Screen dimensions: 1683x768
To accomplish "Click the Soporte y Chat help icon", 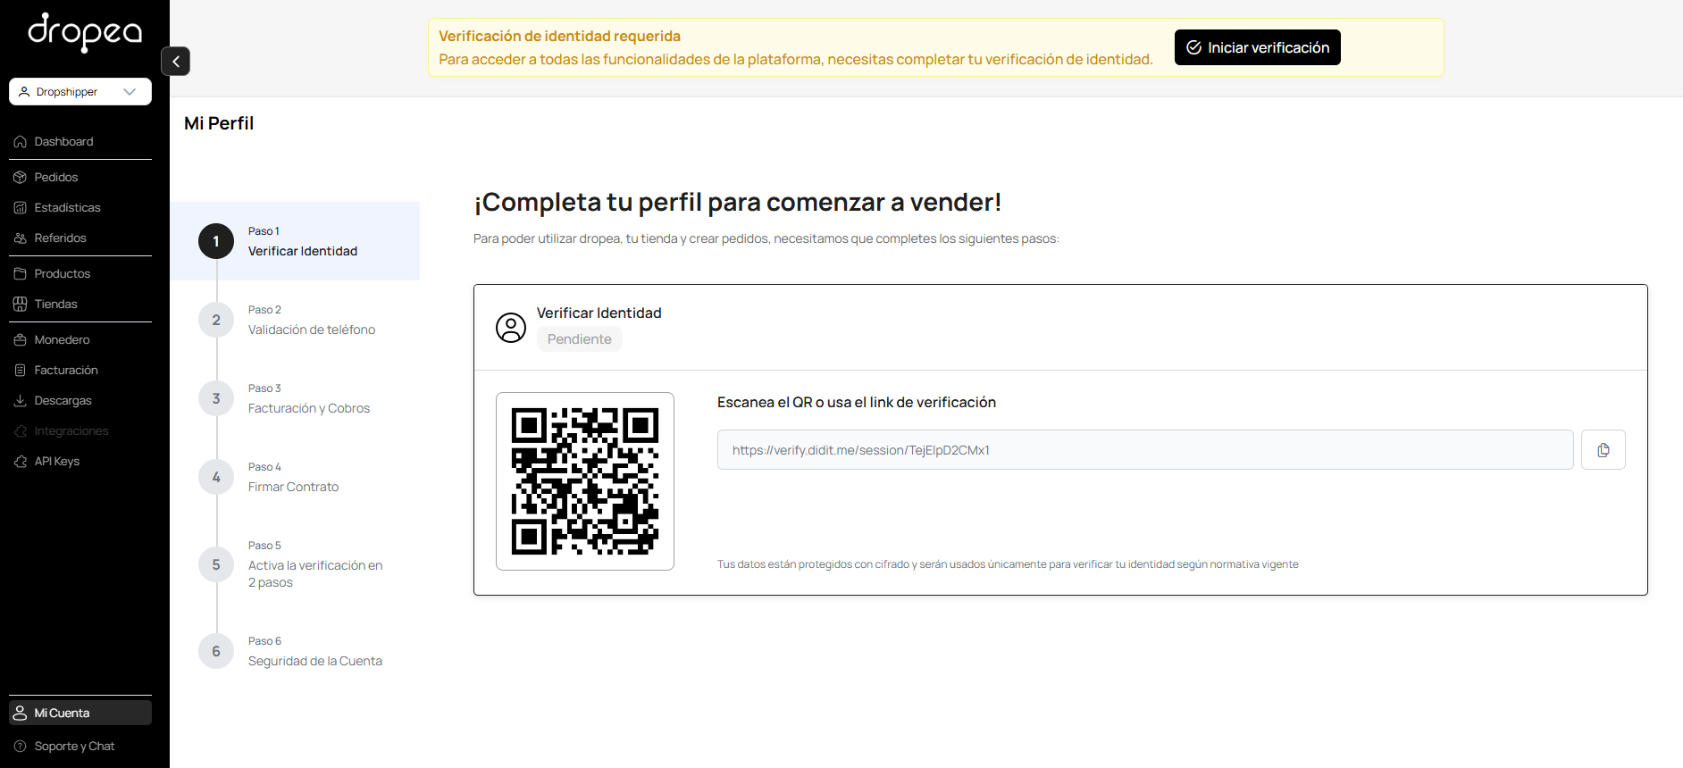I will [x=21, y=747].
